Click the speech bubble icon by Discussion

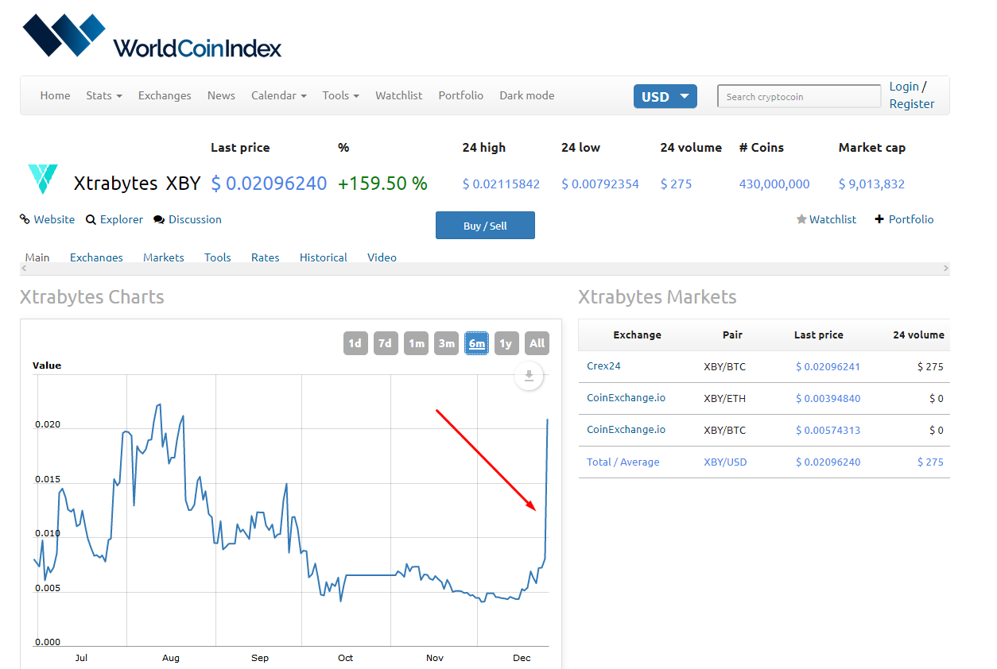coord(159,219)
